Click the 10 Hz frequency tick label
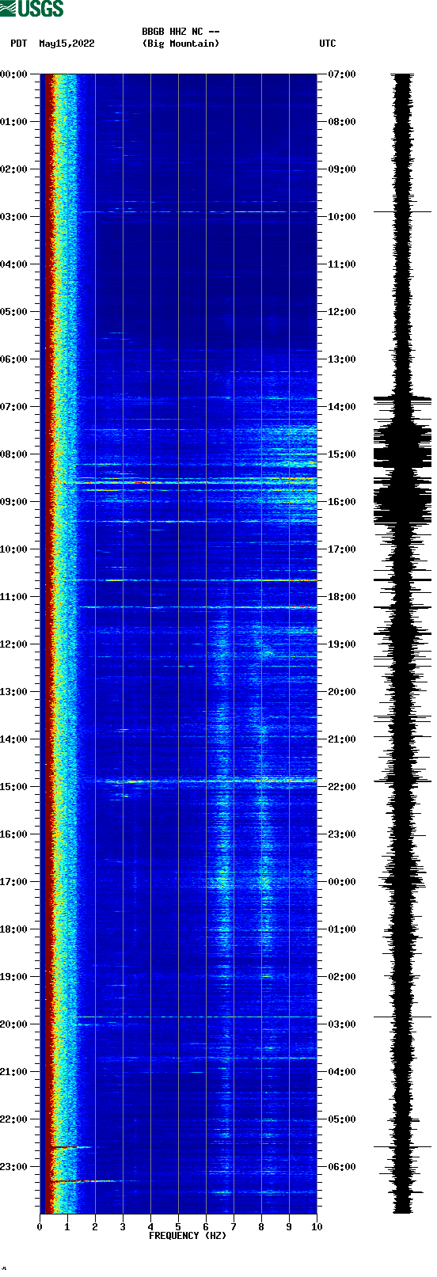This screenshot has width=437, height=1277. pyautogui.click(x=317, y=1227)
